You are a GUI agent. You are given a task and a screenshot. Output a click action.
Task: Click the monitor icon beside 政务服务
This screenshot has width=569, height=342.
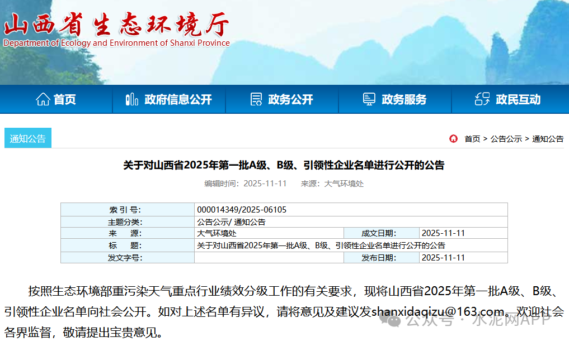(369, 99)
